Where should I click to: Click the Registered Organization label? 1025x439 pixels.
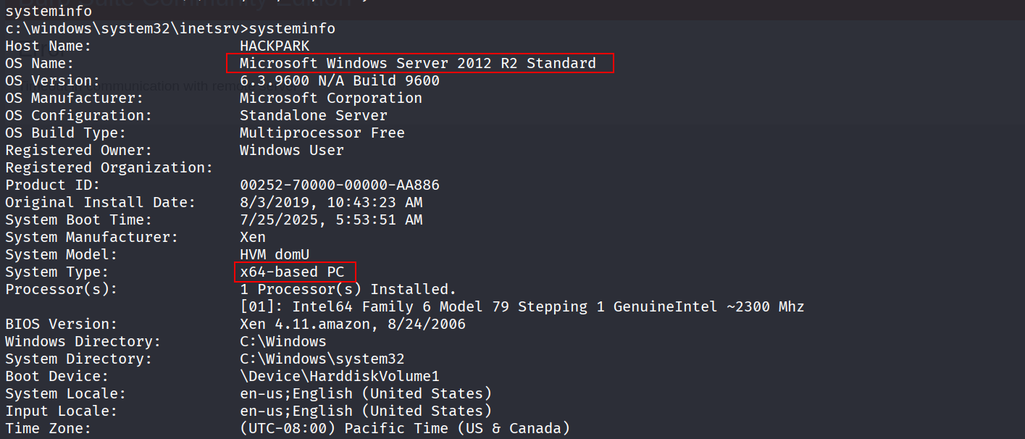[x=109, y=167]
